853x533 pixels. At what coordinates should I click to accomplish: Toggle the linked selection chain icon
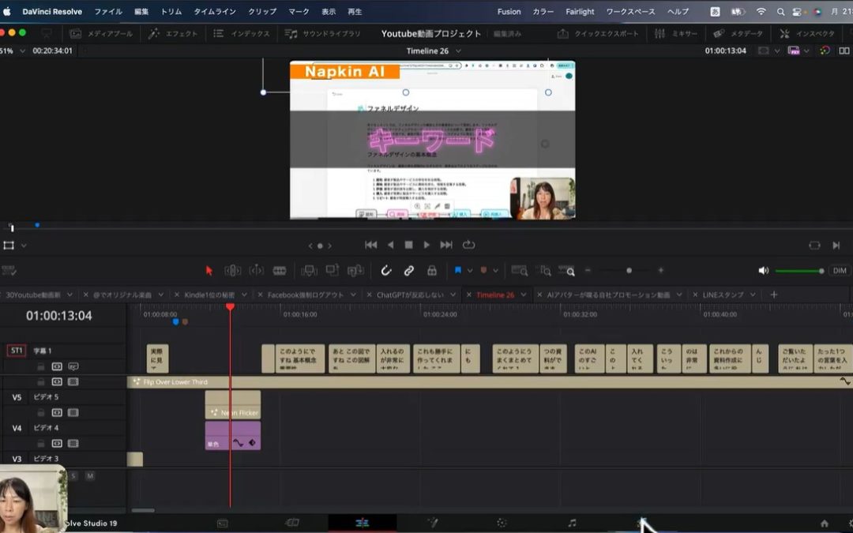click(x=408, y=270)
